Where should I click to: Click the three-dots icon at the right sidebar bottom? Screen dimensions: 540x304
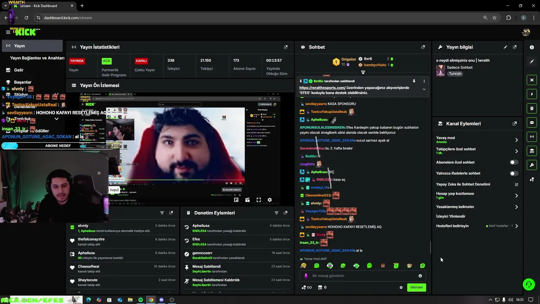pyautogui.click(x=532, y=179)
